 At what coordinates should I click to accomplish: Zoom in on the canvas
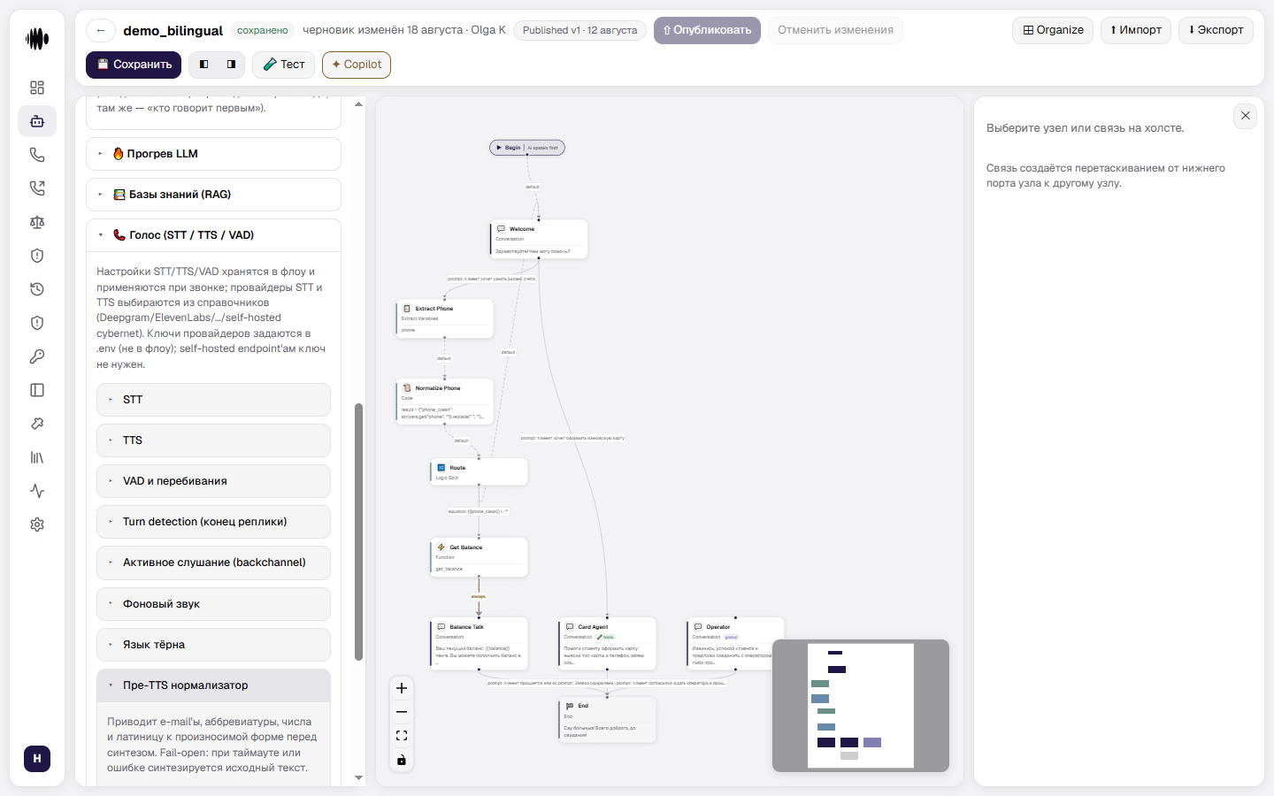(x=402, y=688)
